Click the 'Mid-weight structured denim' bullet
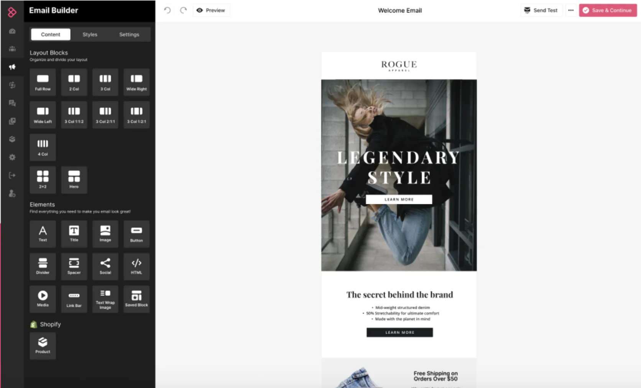This screenshot has width=641, height=388. 403,307
